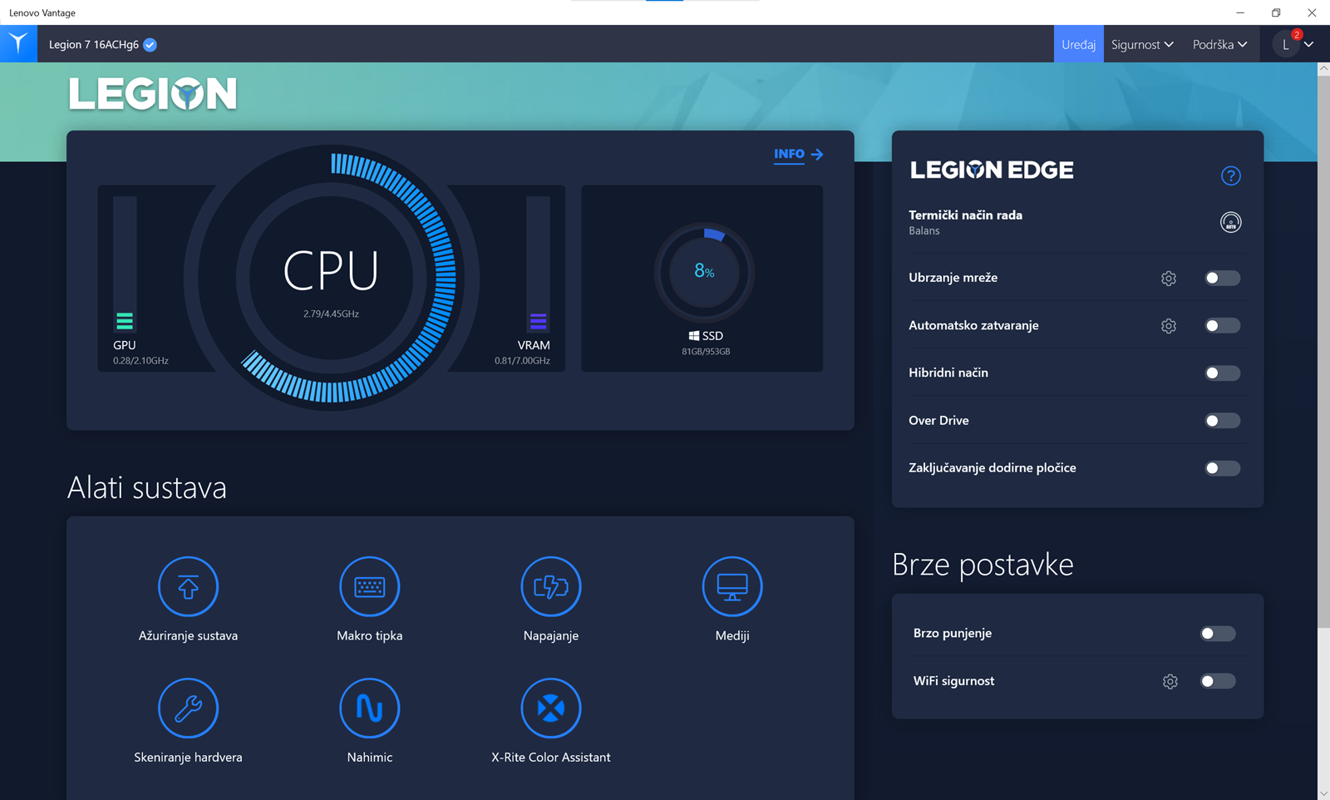Click the Lenovo Vantage home logo icon
The image size is (1330, 800).
coord(18,43)
